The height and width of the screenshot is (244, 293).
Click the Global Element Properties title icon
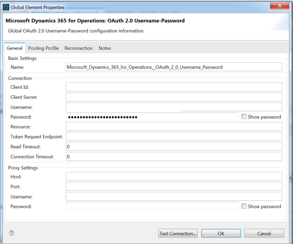(6, 7)
